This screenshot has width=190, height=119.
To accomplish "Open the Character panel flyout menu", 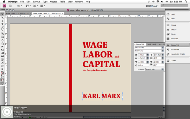I will click(163, 44).
